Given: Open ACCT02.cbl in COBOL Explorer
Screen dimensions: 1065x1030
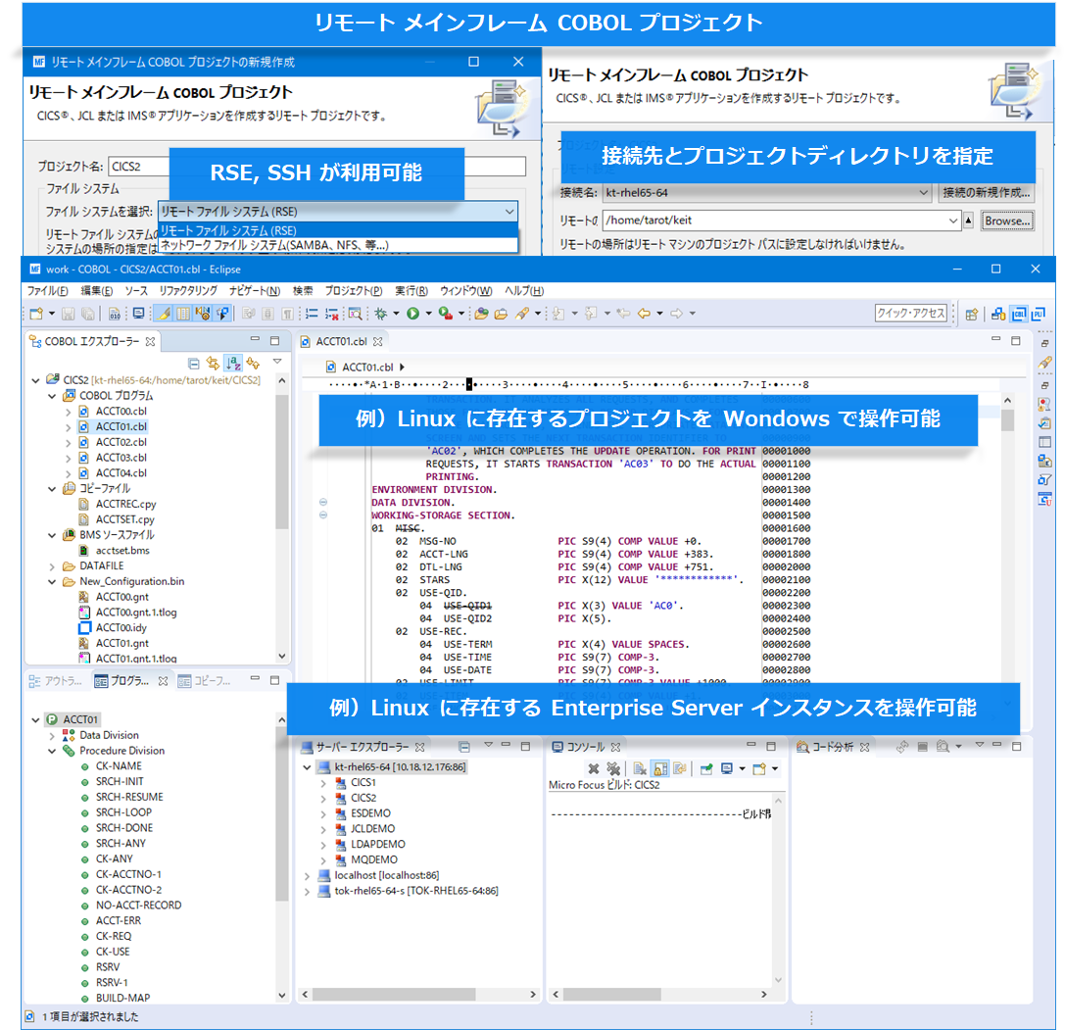Looking at the screenshot, I should [x=121, y=442].
